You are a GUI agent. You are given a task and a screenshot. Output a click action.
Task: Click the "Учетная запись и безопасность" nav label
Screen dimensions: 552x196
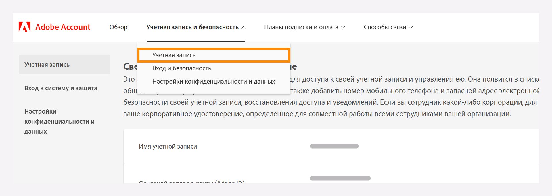[x=193, y=27]
